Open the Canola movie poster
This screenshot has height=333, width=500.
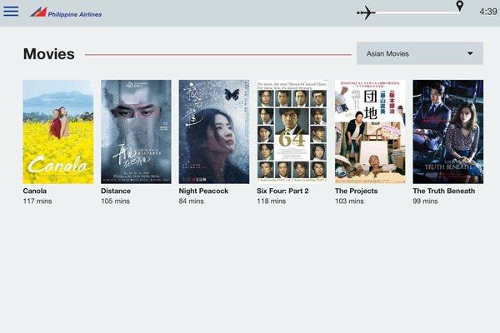[x=58, y=132]
